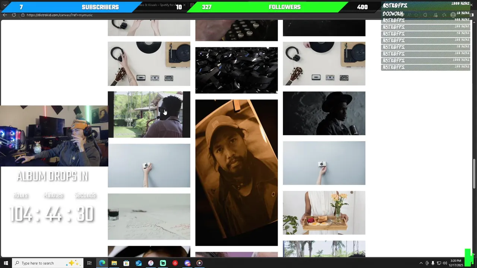Switch to the Video & Visuals Spotify tab
This screenshot has height=268, width=477.
click(160, 5)
